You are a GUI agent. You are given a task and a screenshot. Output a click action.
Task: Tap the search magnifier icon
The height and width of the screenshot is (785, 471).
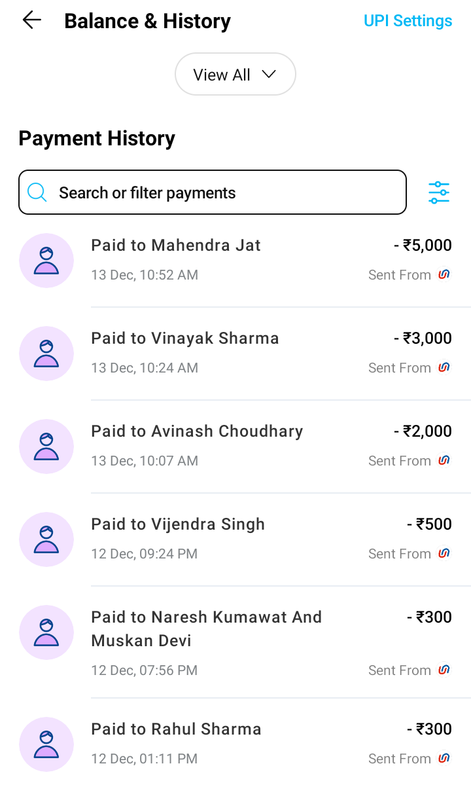37,192
